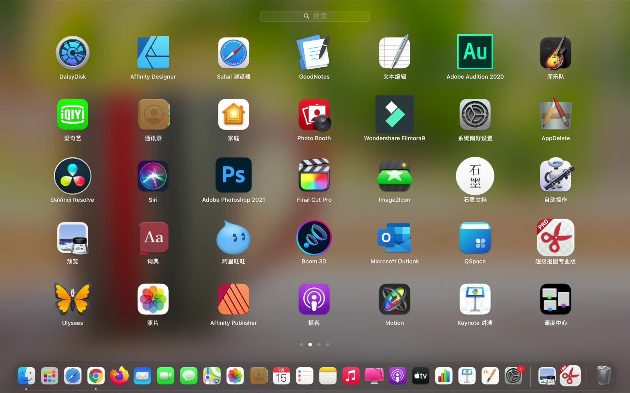Open 播客 in the Launchpad grid

pyautogui.click(x=314, y=299)
